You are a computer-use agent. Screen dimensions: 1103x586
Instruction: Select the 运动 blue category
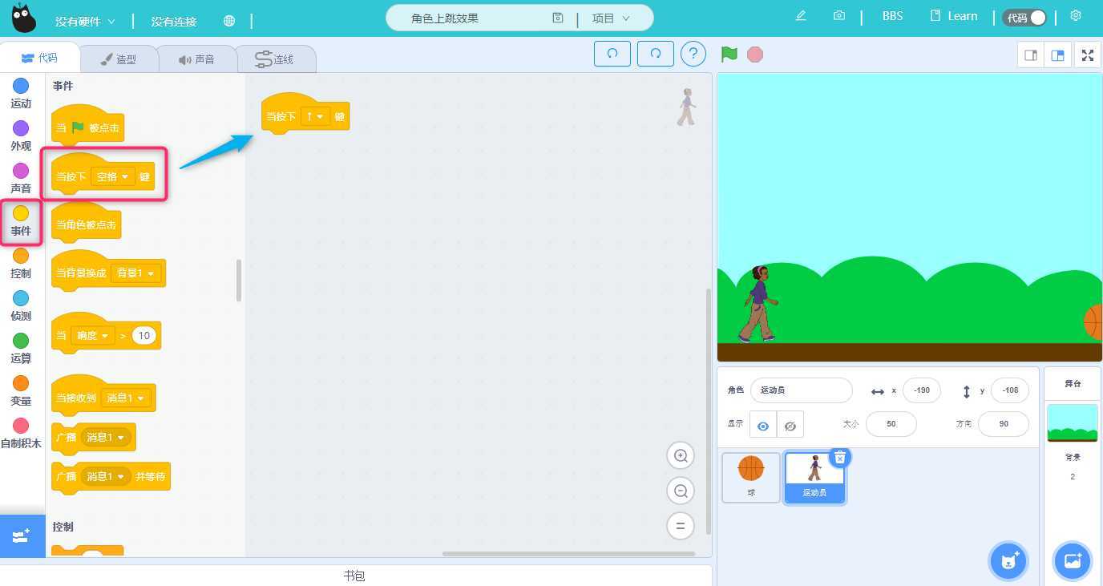[21, 93]
